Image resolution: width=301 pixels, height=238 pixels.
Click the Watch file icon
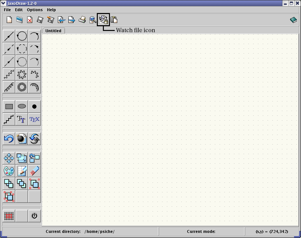point(104,20)
